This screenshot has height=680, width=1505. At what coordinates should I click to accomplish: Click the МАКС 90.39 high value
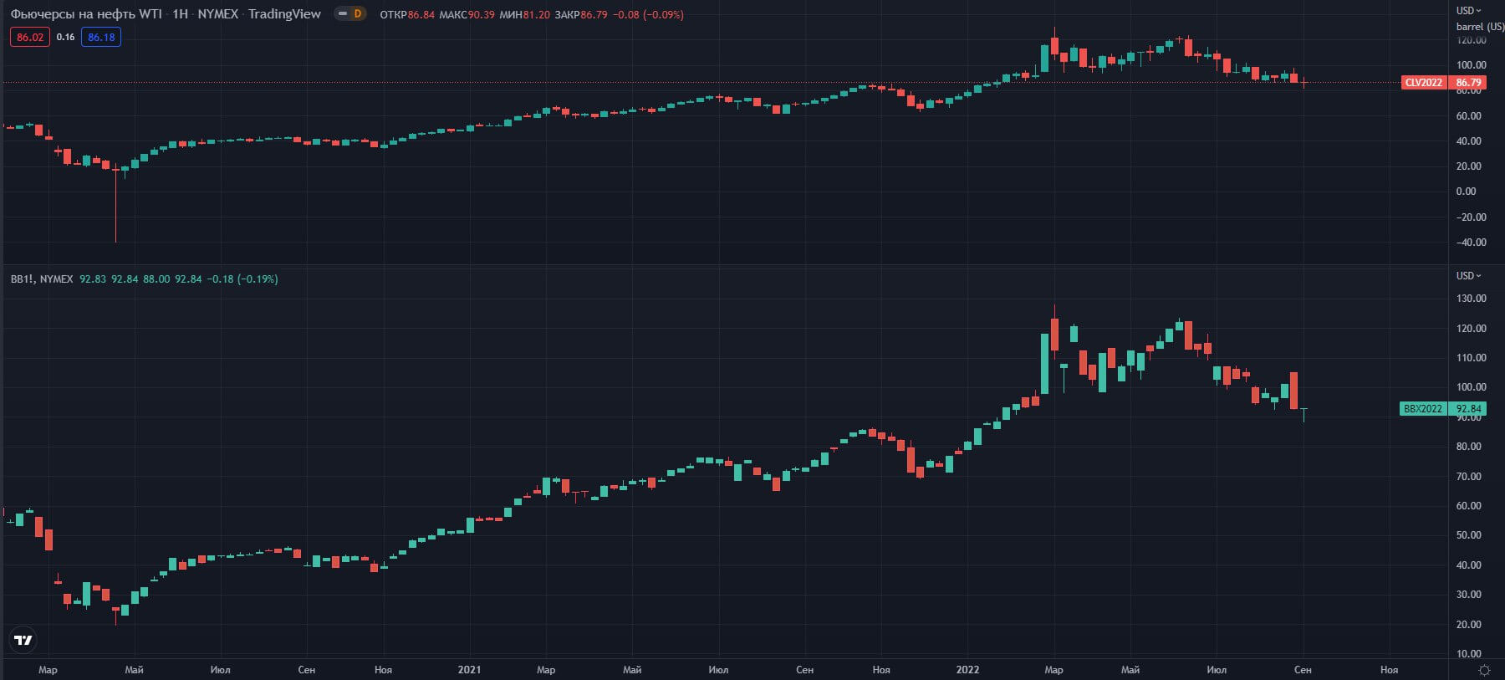467,15
